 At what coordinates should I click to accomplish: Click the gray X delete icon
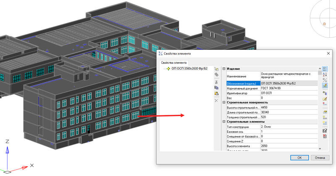coord(217,101)
